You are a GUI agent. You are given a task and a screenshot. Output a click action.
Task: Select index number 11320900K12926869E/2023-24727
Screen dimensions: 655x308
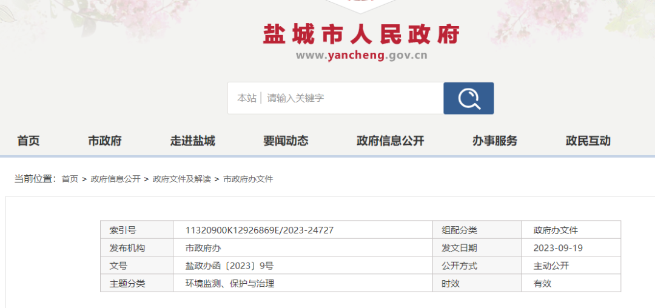260,230
